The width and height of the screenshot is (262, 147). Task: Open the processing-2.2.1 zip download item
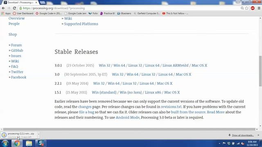pos(19,135)
